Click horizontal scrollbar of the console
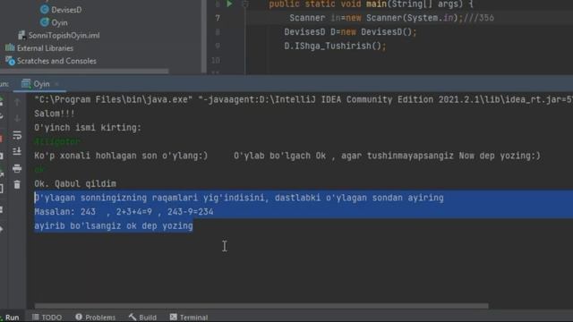Image resolution: width=573 pixels, height=322 pixels. (261, 306)
